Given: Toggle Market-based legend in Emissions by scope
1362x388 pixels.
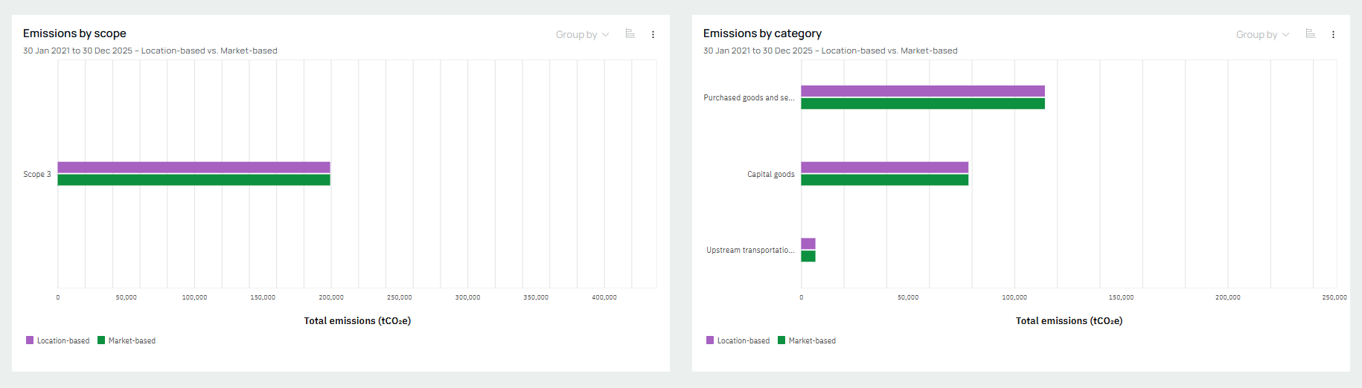Looking at the screenshot, I should coord(127,340).
